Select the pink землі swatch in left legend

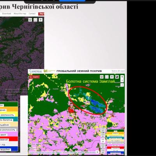coord(9,134)
